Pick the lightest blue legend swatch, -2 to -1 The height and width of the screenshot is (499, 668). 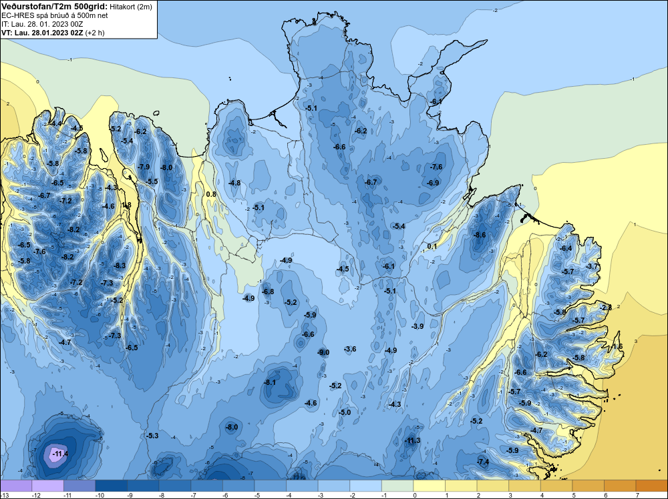(x=365, y=486)
